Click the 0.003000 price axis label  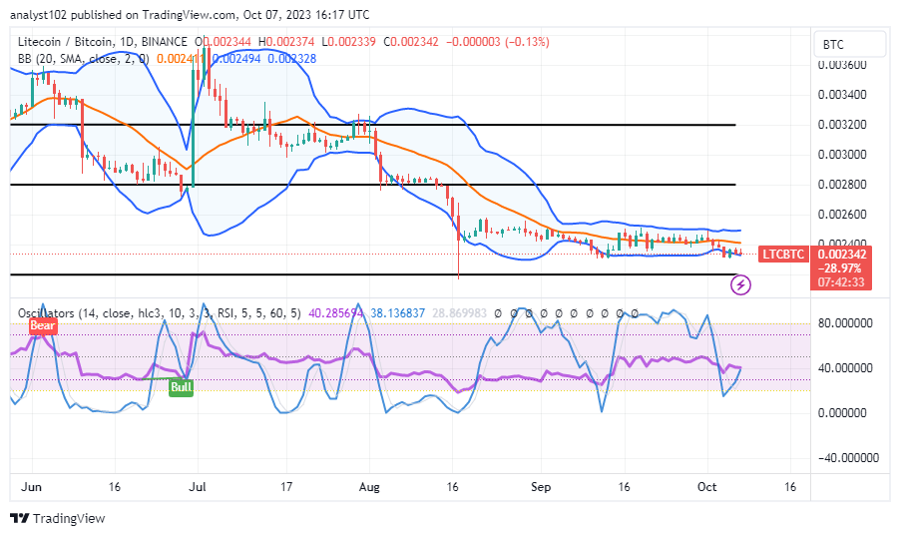tap(842, 154)
